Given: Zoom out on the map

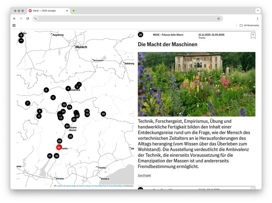Looking at the screenshot, I should tap(21, 41).
